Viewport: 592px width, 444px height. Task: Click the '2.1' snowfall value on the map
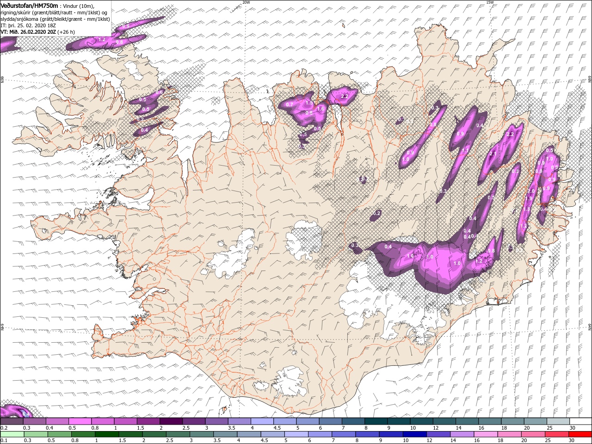click(493, 154)
